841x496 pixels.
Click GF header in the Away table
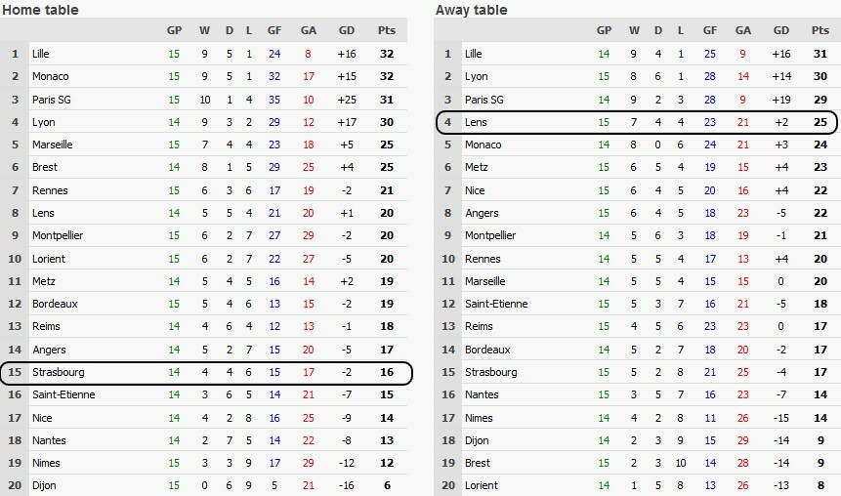pos(709,30)
